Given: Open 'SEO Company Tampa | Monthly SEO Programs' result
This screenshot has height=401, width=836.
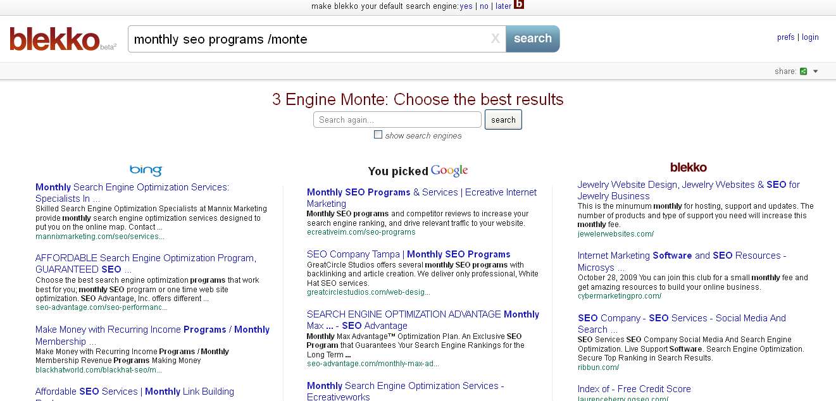Looking at the screenshot, I should [x=409, y=254].
